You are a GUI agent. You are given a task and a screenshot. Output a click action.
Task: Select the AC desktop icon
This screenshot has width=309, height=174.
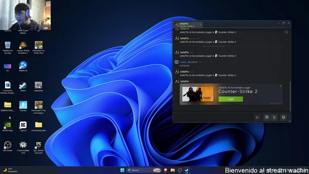coord(8,67)
